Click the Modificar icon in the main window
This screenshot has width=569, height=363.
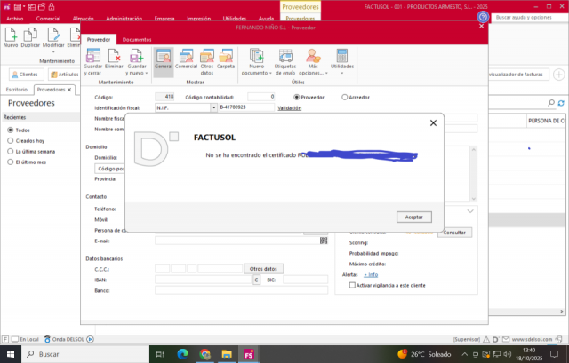coord(53,35)
